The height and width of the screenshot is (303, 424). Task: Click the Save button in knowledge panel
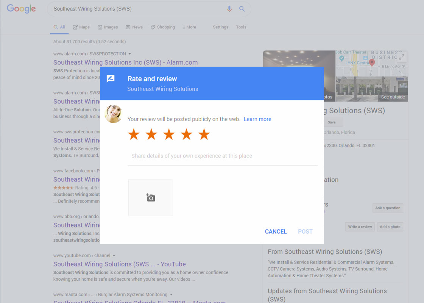[x=332, y=122]
